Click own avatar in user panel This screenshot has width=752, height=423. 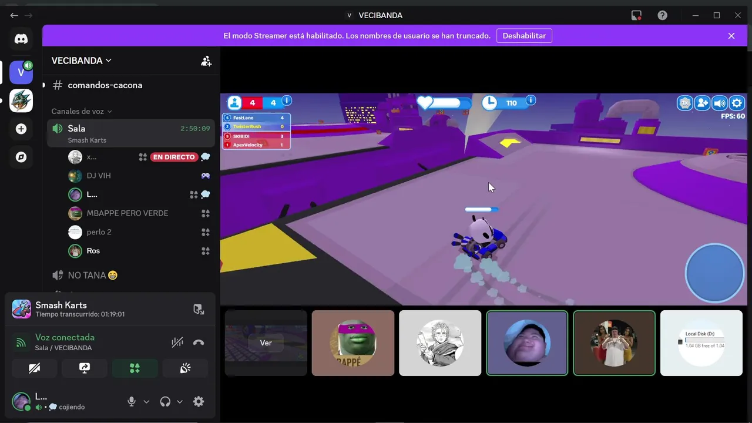[x=21, y=401]
